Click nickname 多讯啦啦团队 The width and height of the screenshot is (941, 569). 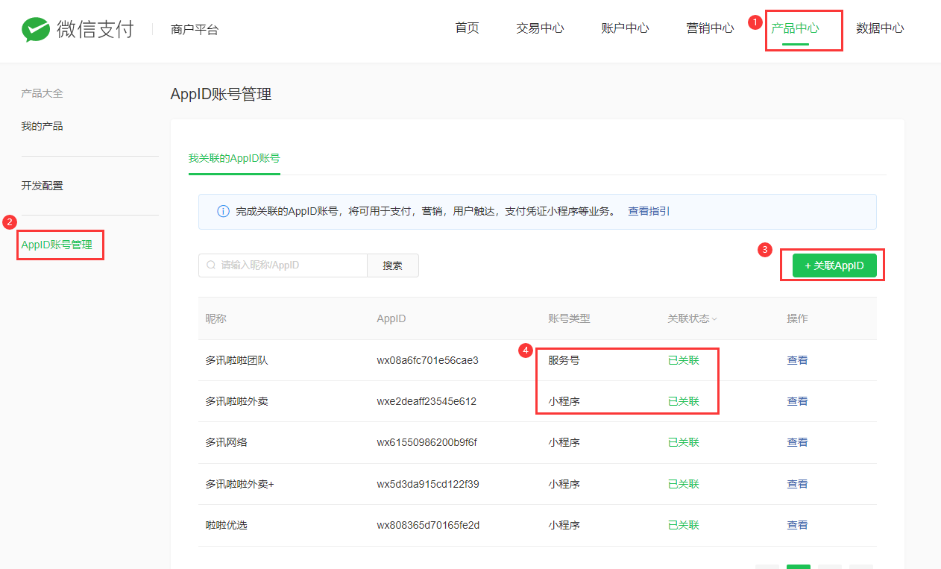click(x=236, y=360)
